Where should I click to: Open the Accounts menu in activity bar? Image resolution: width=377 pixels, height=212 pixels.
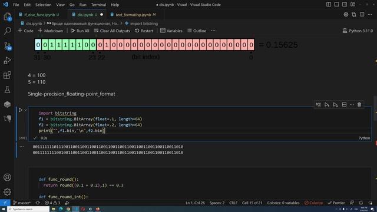point(7,177)
